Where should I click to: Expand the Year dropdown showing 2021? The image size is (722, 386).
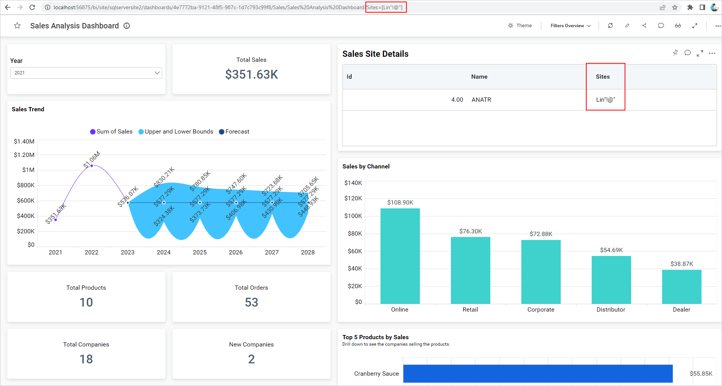[x=86, y=73]
